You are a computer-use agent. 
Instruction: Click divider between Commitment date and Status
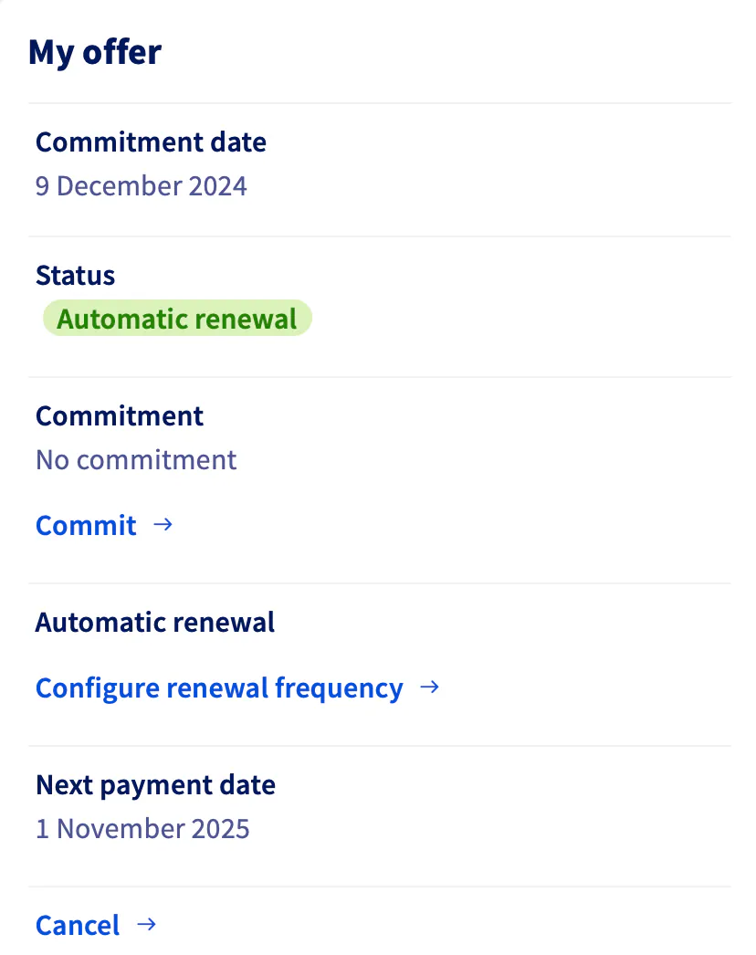379,236
